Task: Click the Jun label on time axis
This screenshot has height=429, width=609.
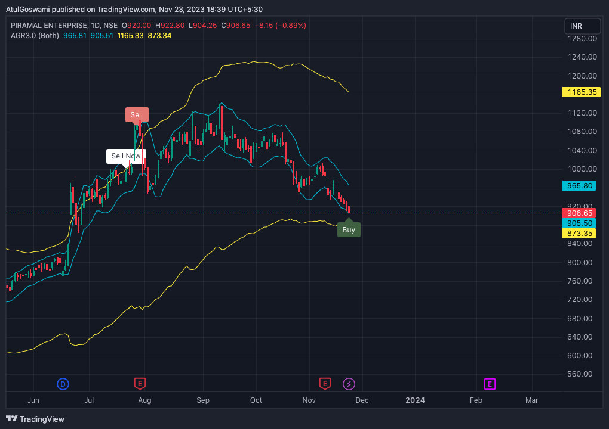Action: tap(33, 400)
